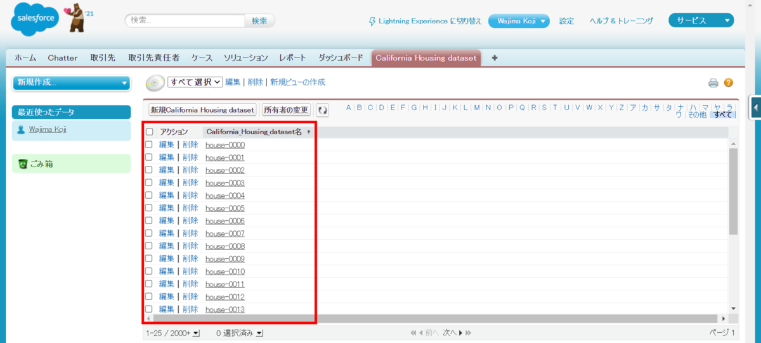Check the box for house-0000
This screenshot has width=761, height=343.
point(149,144)
